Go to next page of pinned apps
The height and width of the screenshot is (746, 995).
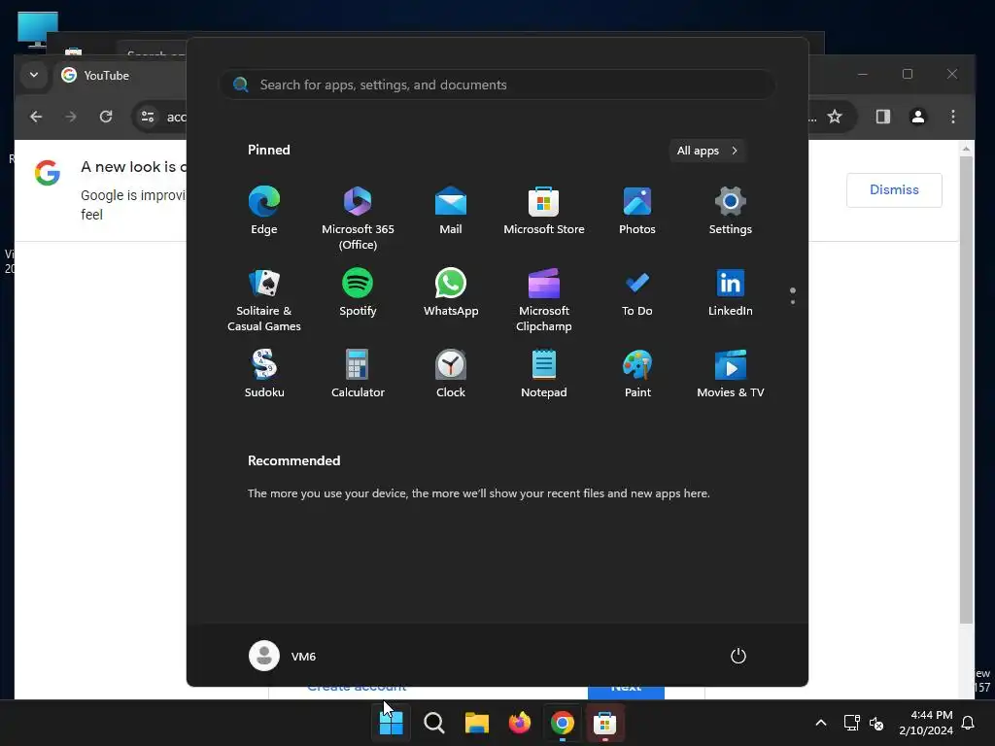793,302
